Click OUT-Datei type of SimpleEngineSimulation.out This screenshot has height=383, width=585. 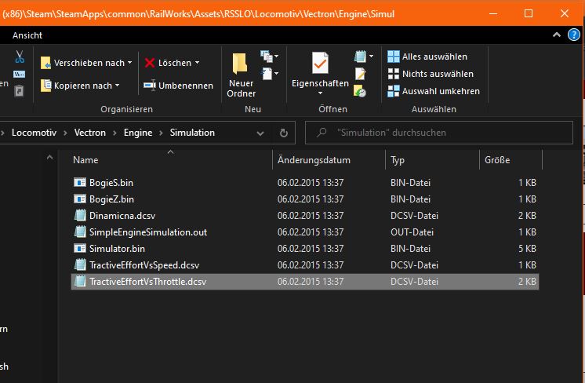[x=412, y=232]
